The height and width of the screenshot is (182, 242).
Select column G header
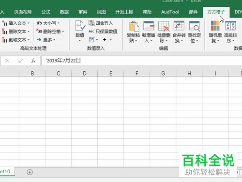(x=163, y=73)
